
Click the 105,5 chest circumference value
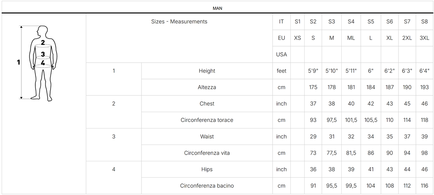pos(371,120)
